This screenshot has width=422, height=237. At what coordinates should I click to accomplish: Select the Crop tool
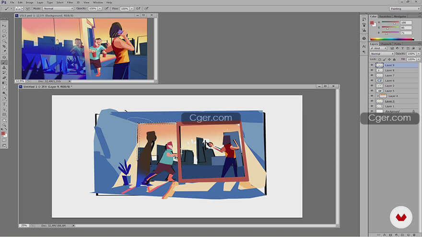point(4,46)
